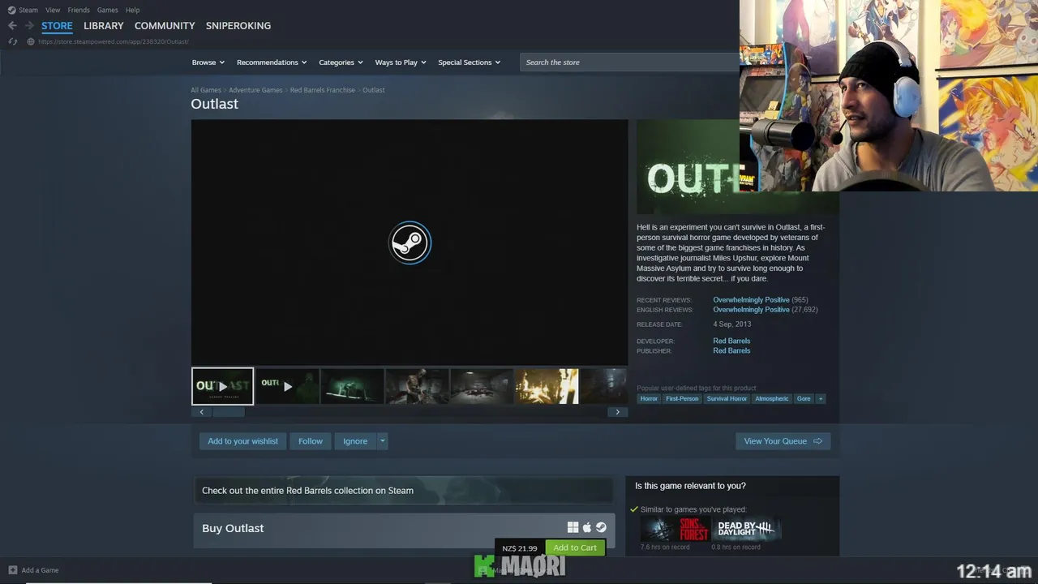Open the Games menu
Viewport: 1038px width, 584px height.
click(107, 10)
